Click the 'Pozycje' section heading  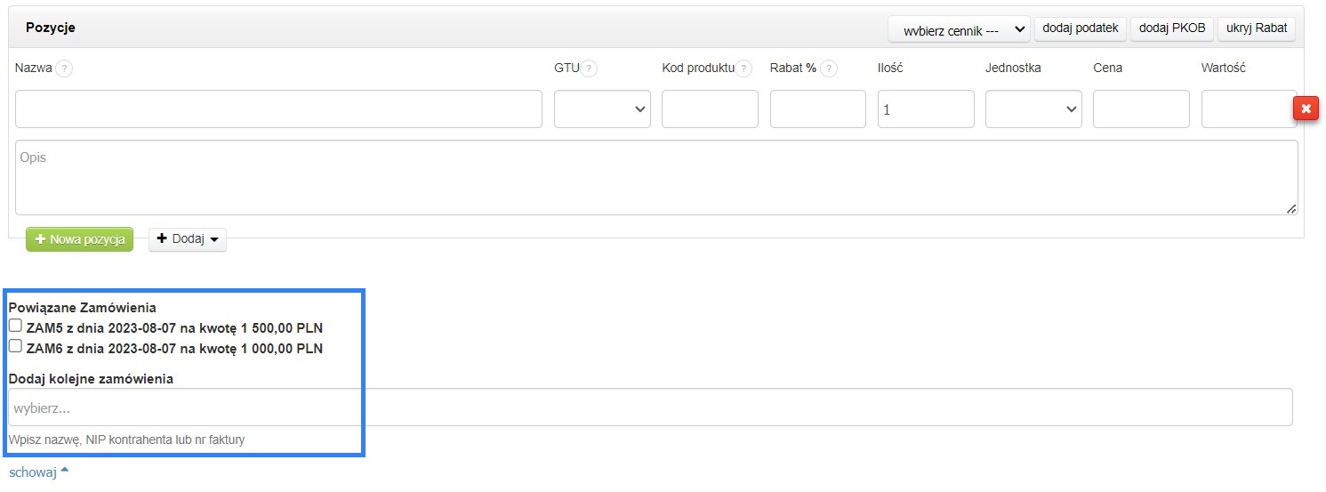tap(51, 28)
